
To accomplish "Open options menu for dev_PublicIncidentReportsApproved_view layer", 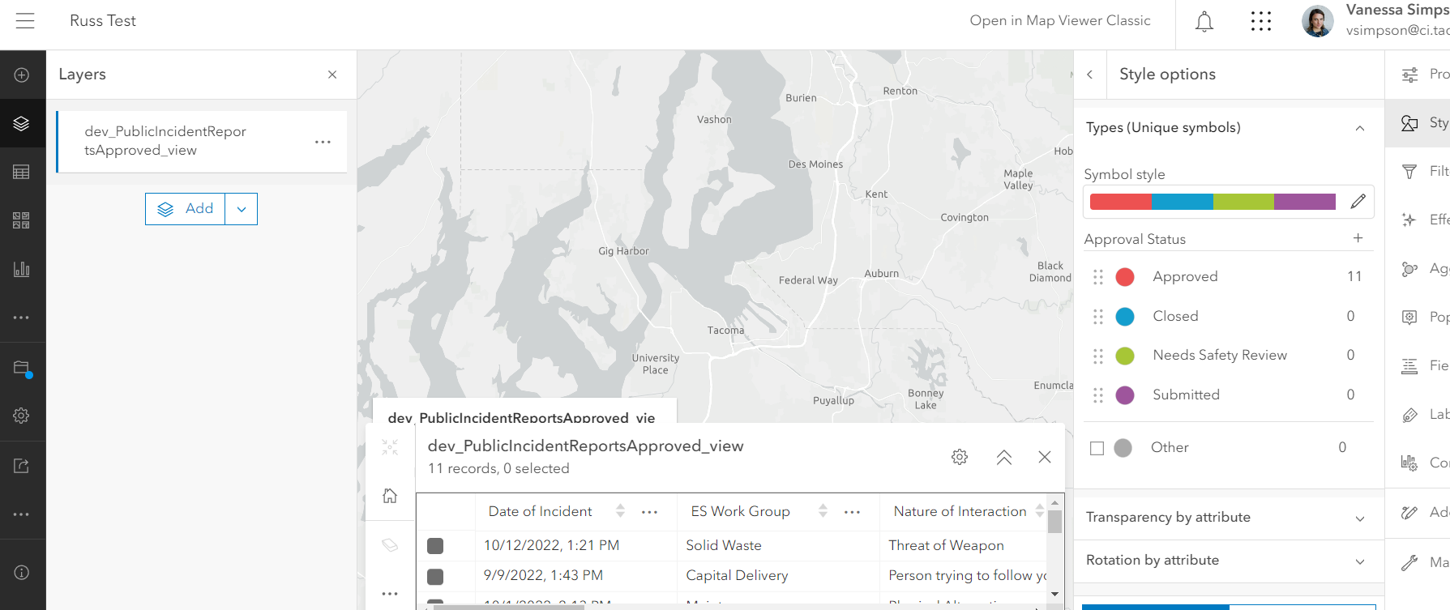I will (x=323, y=142).
